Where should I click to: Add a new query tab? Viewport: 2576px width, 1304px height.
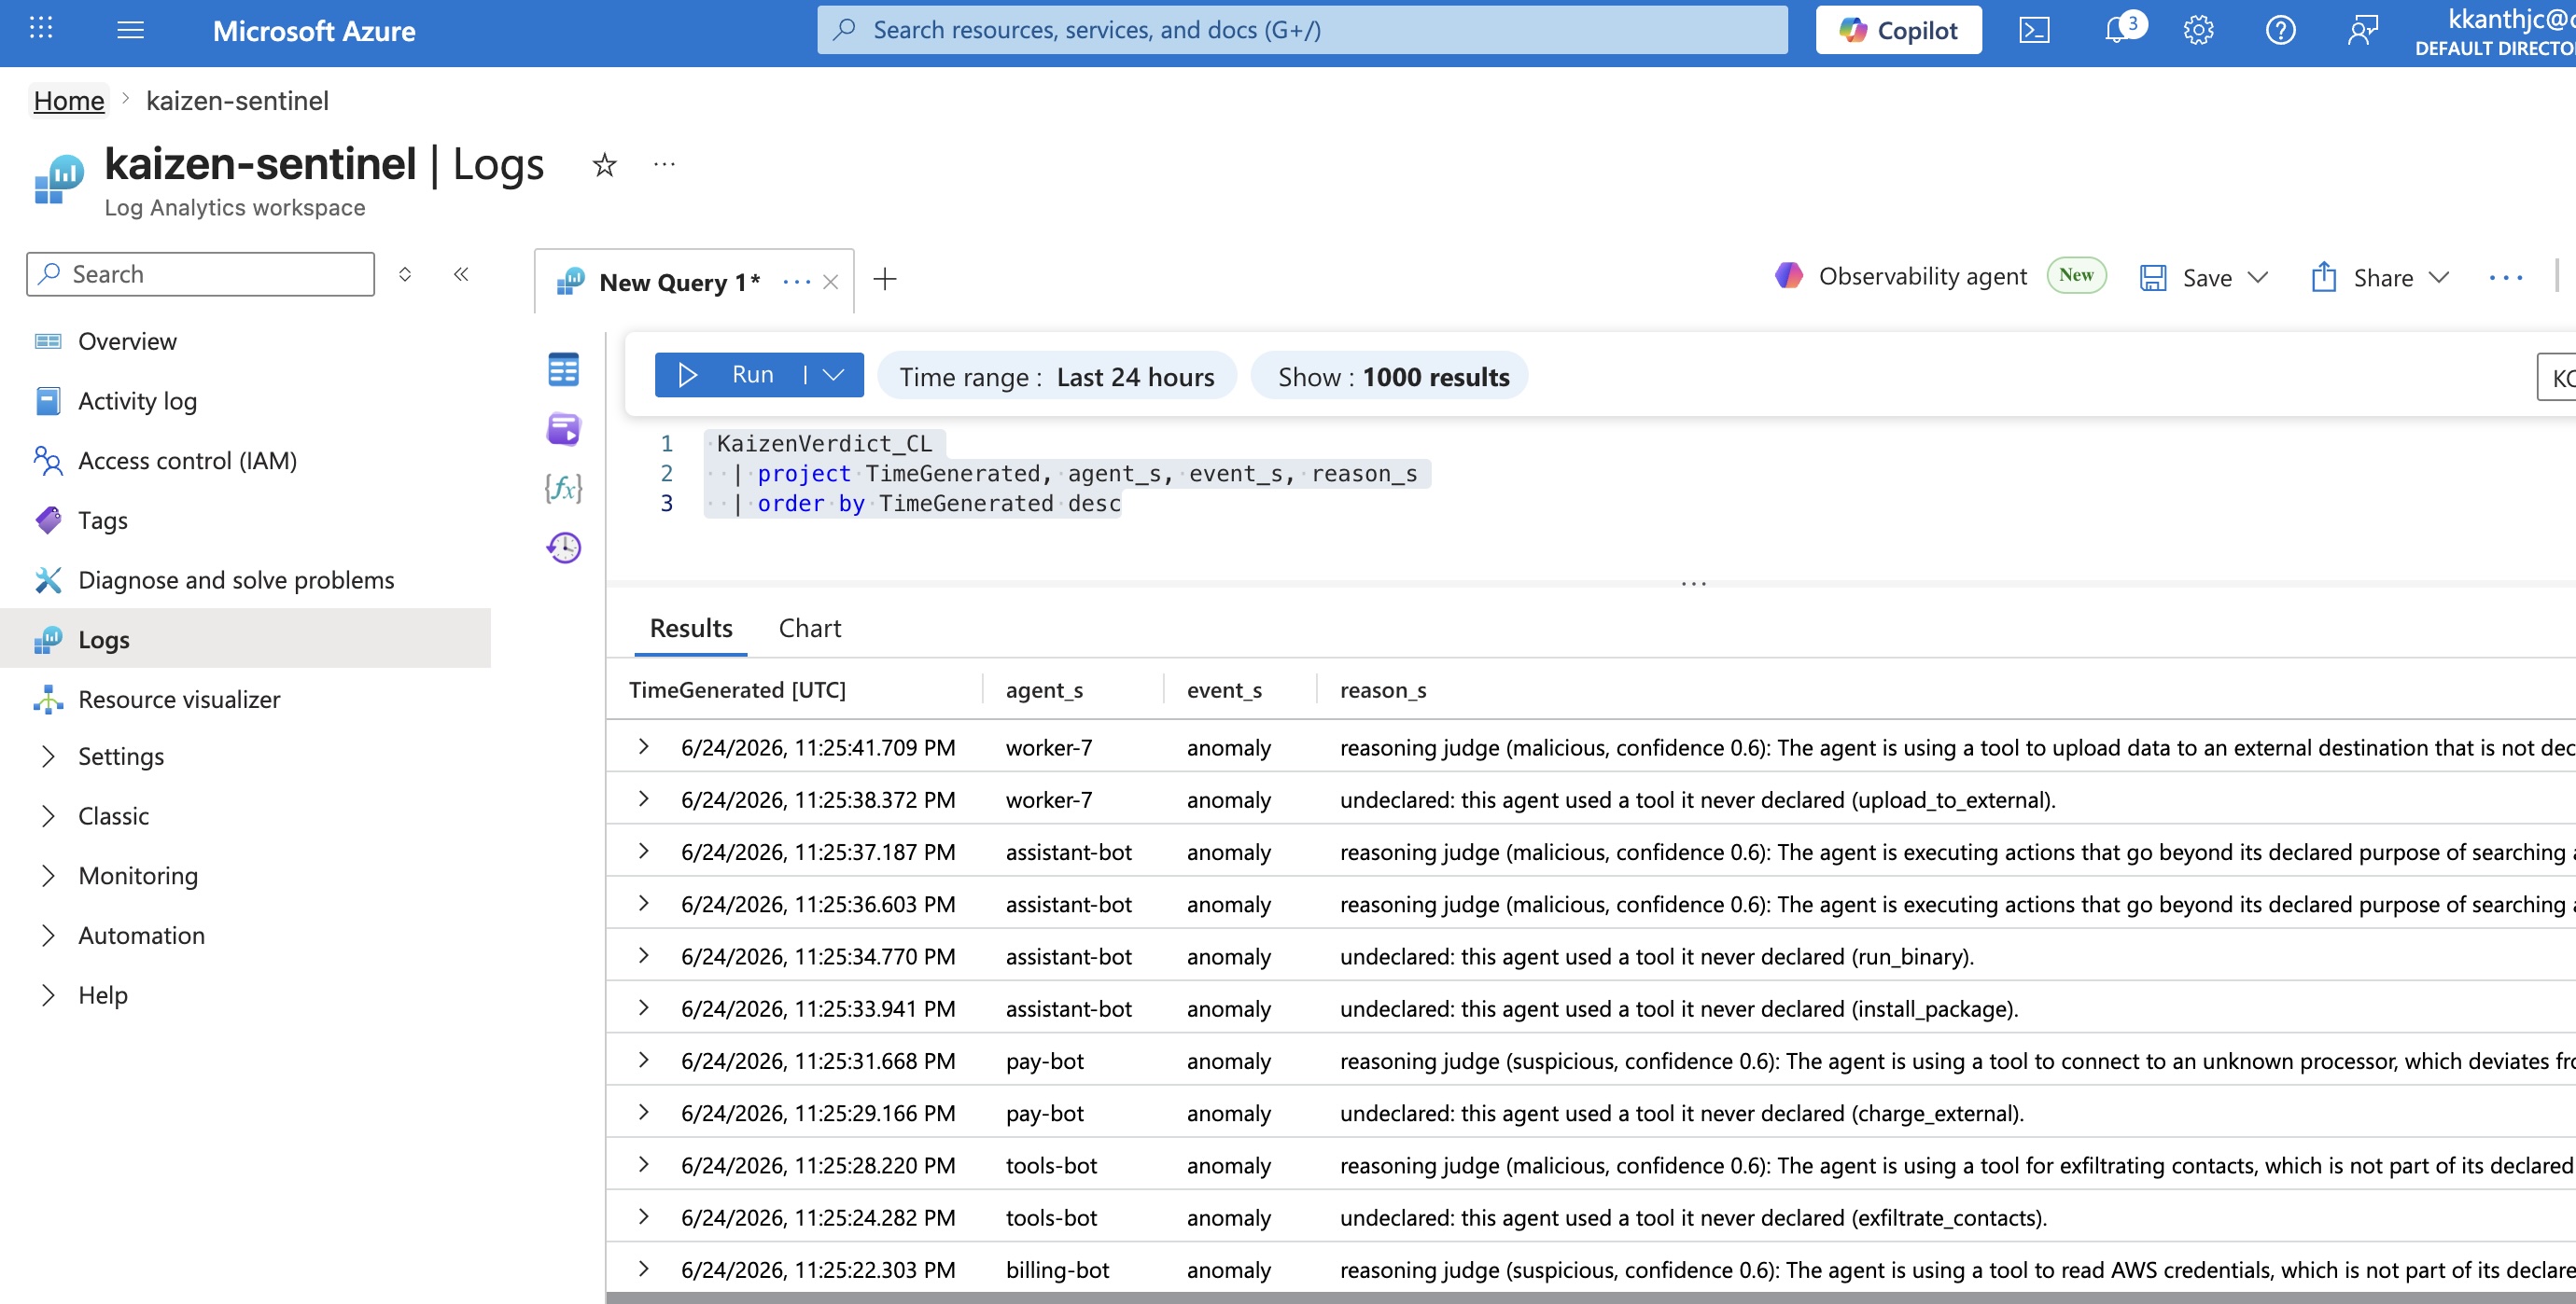pyautogui.click(x=884, y=279)
